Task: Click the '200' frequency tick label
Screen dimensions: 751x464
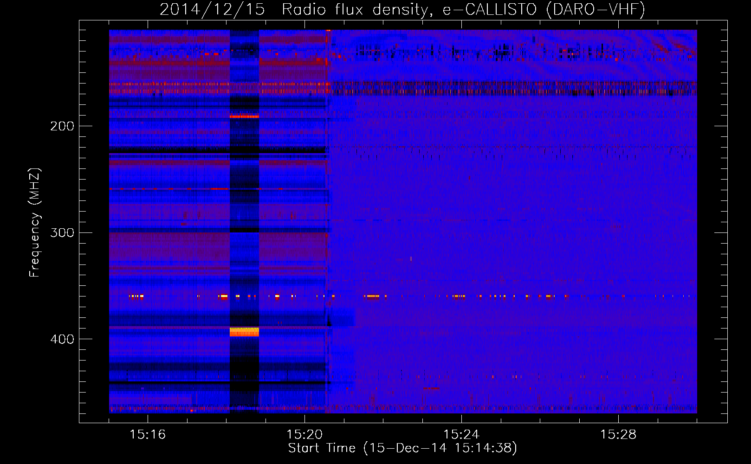Action: pyautogui.click(x=62, y=126)
